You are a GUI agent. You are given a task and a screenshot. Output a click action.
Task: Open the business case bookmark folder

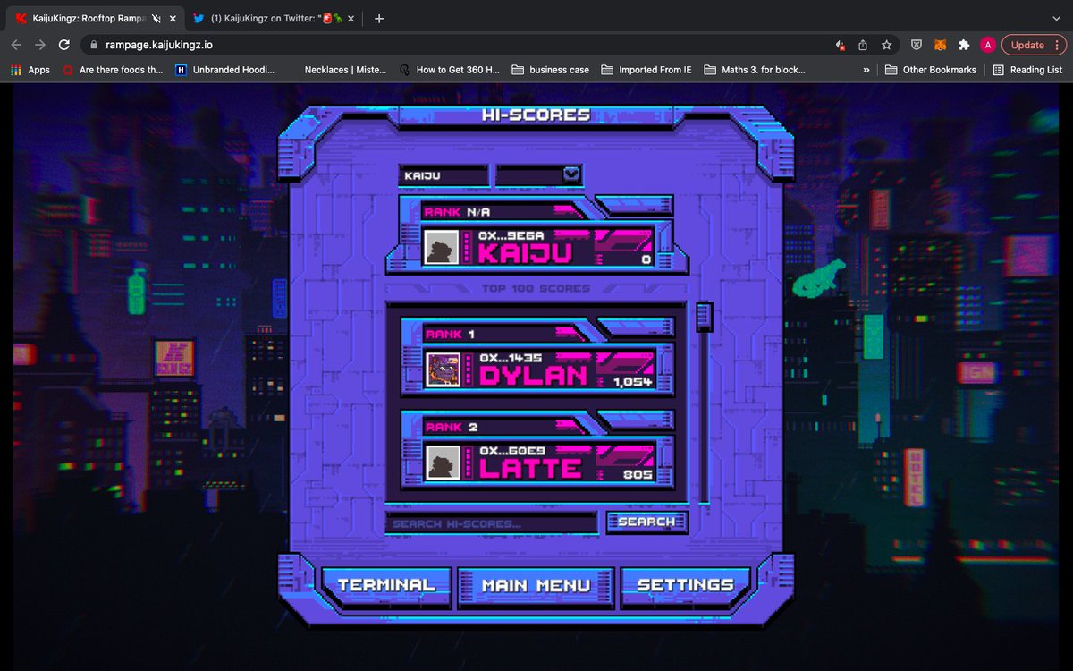coord(550,69)
